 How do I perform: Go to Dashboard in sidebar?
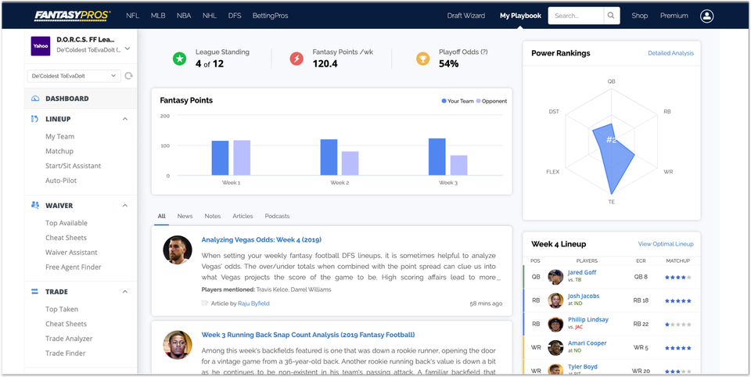pyautogui.click(x=67, y=99)
